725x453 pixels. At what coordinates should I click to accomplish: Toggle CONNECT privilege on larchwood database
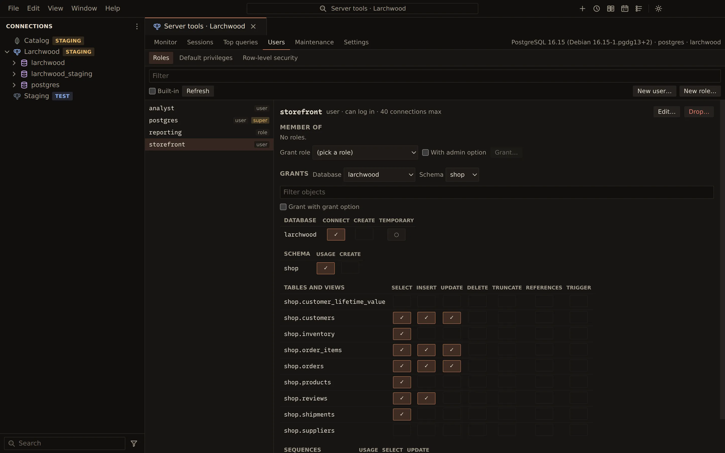336,235
